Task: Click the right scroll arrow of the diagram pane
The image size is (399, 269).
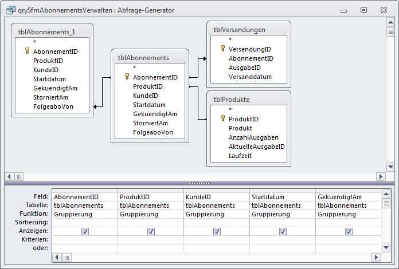Action: (x=380, y=176)
